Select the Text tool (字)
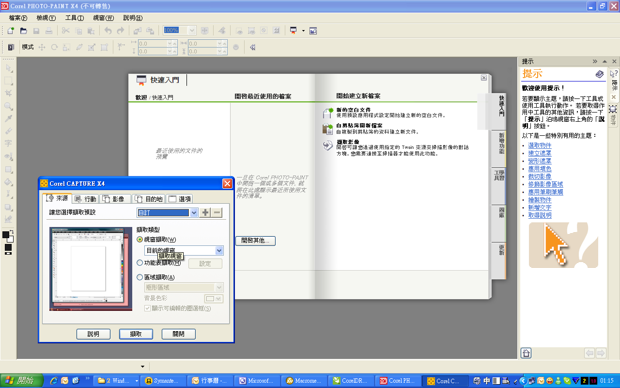The height and width of the screenshot is (388, 620). tap(8, 144)
